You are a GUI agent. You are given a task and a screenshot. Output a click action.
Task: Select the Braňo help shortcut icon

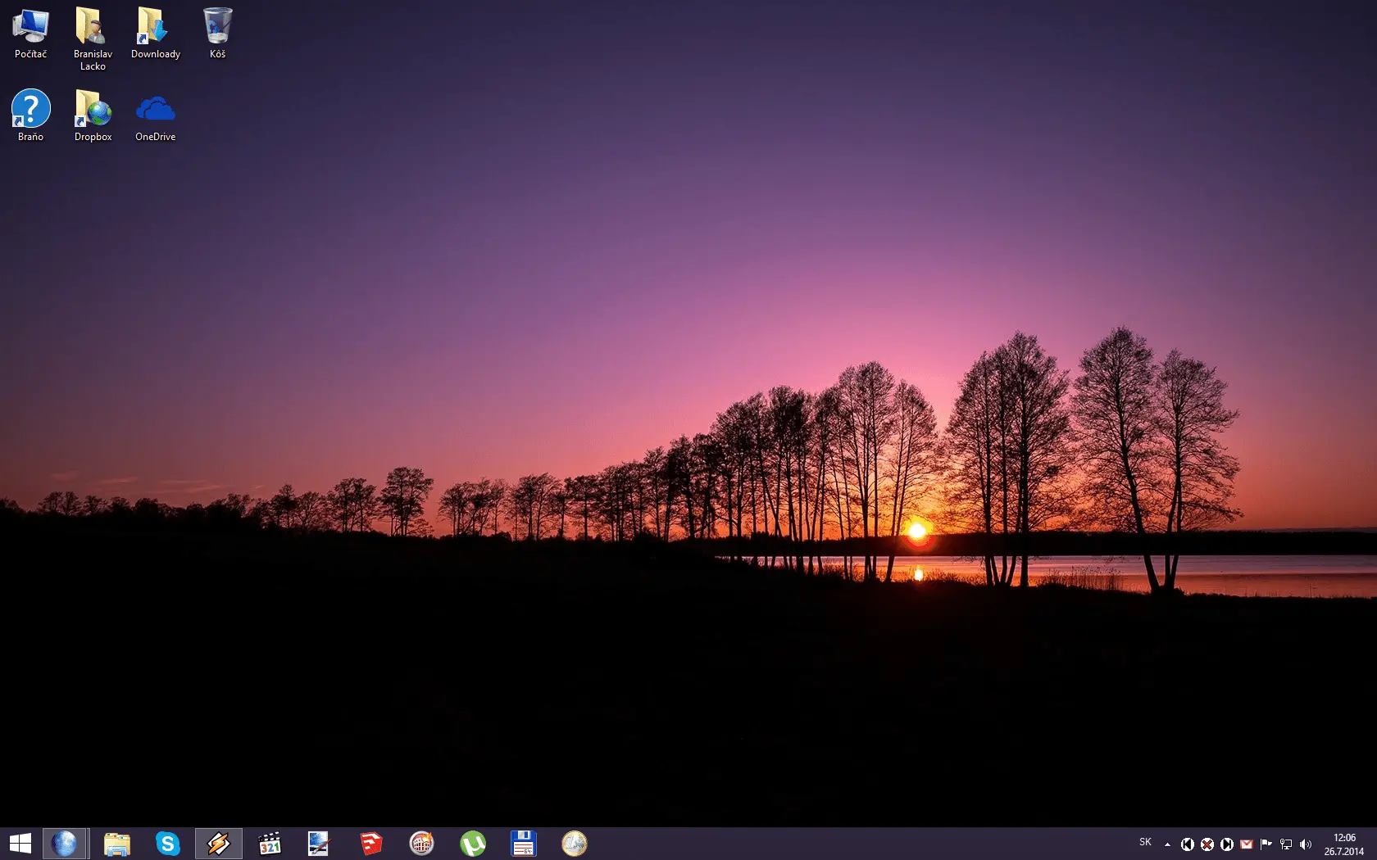coord(30,115)
